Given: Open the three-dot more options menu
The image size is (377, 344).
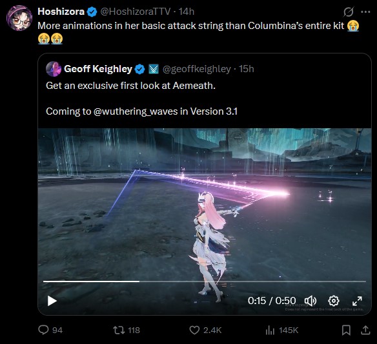Looking at the screenshot, I should 365,12.
